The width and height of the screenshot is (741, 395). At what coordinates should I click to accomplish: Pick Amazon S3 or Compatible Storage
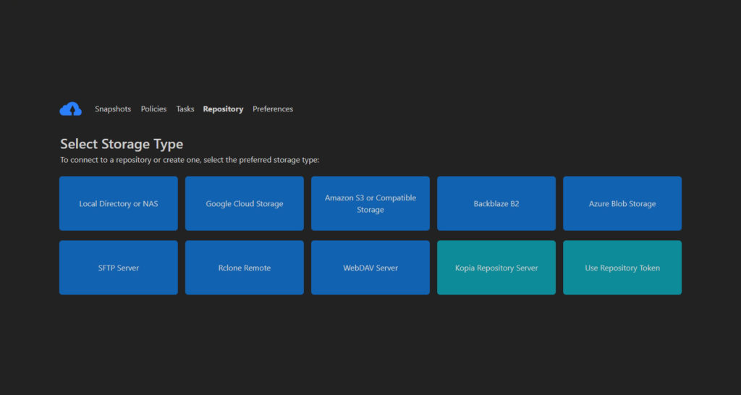(370, 204)
